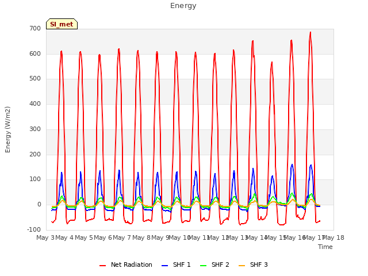Click the -100 y-axis tick label

pyautogui.click(x=34, y=229)
